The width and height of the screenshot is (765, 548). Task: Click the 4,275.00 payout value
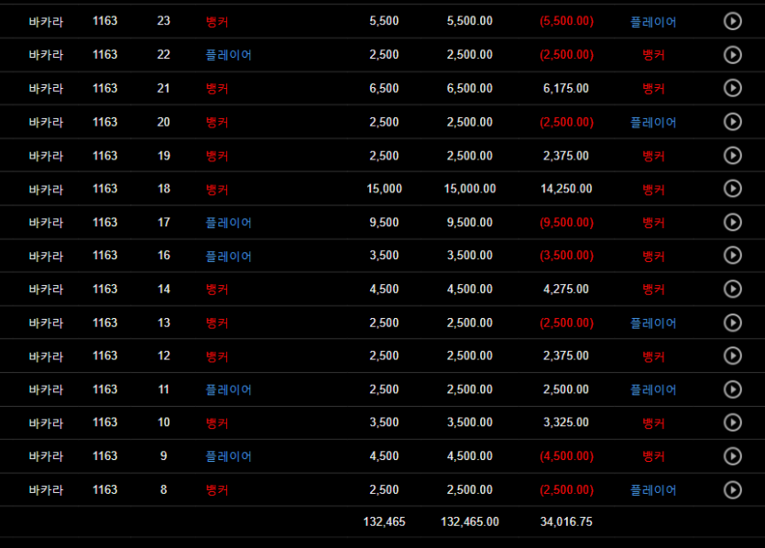point(566,290)
